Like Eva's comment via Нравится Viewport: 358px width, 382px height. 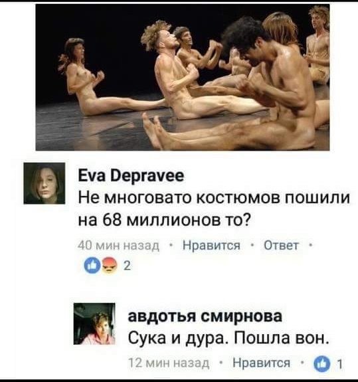(211, 245)
